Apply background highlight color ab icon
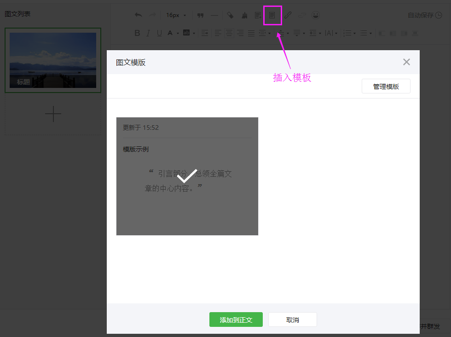This screenshot has height=337, width=451. click(x=186, y=33)
